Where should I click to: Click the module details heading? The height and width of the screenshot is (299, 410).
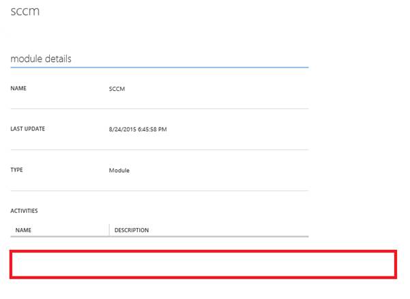coord(41,59)
